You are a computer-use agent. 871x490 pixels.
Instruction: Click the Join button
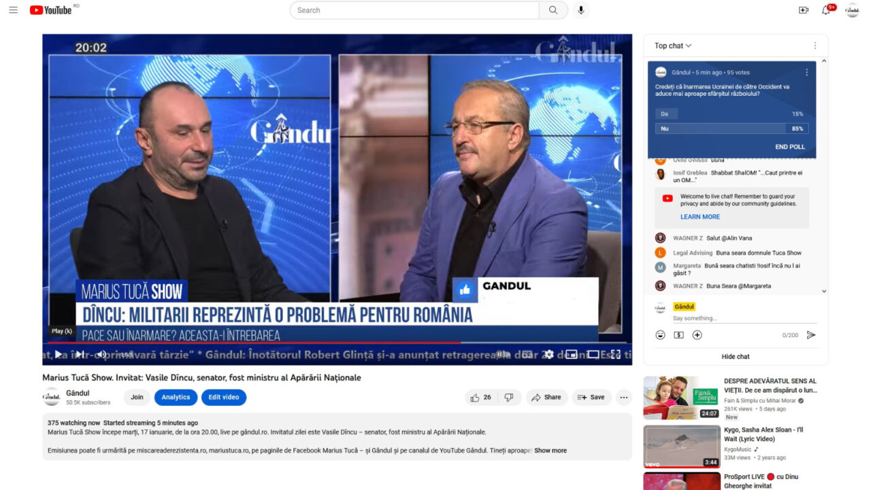click(x=137, y=398)
